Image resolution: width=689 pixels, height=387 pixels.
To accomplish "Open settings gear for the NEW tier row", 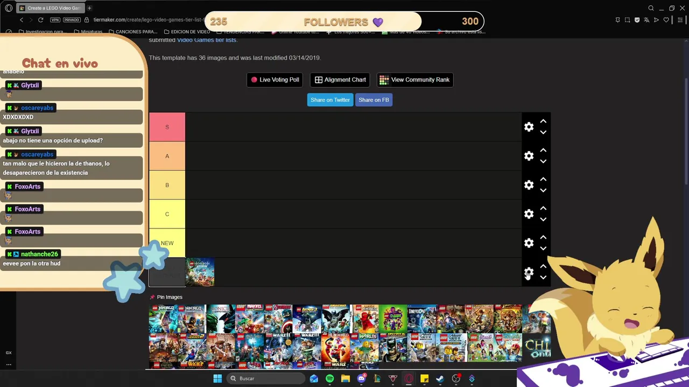I will (x=529, y=243).
